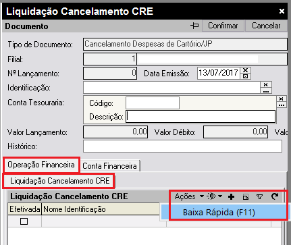The image size is (291, 245).
Task: Close the Liquidação Cancelamento CRE window
Action: tap(282, 11)
